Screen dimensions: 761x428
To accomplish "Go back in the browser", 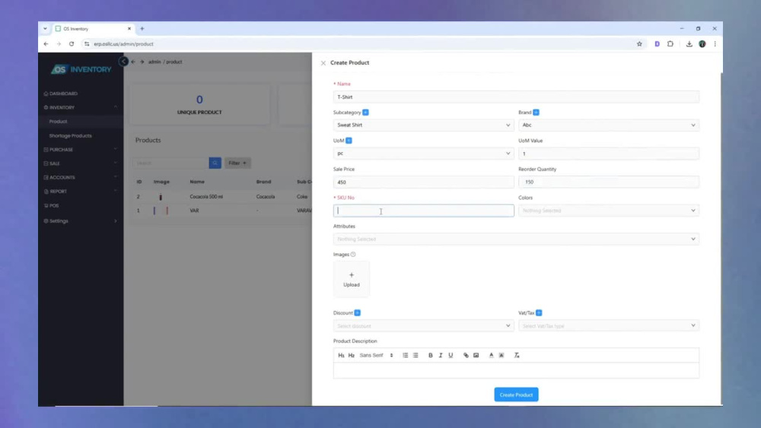I will 46,44.
